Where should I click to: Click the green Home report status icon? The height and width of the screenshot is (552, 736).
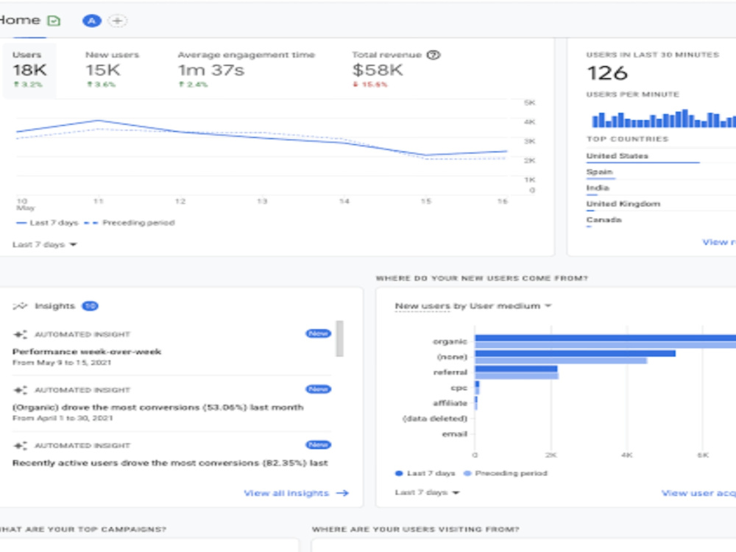click(x=54, y=21)
